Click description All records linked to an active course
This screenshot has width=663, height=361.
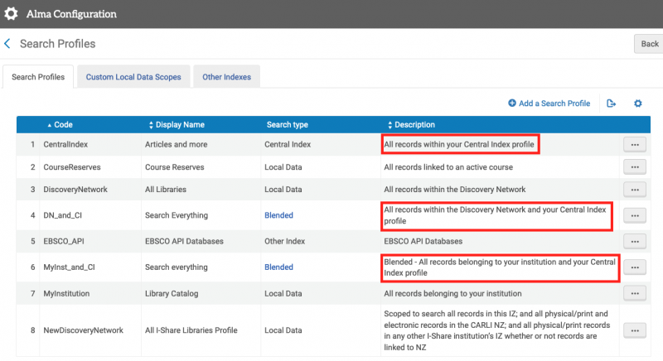pyautogui.click(x=448, y=167)
